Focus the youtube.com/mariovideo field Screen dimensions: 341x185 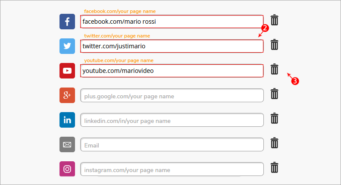[x=172, y=71]
